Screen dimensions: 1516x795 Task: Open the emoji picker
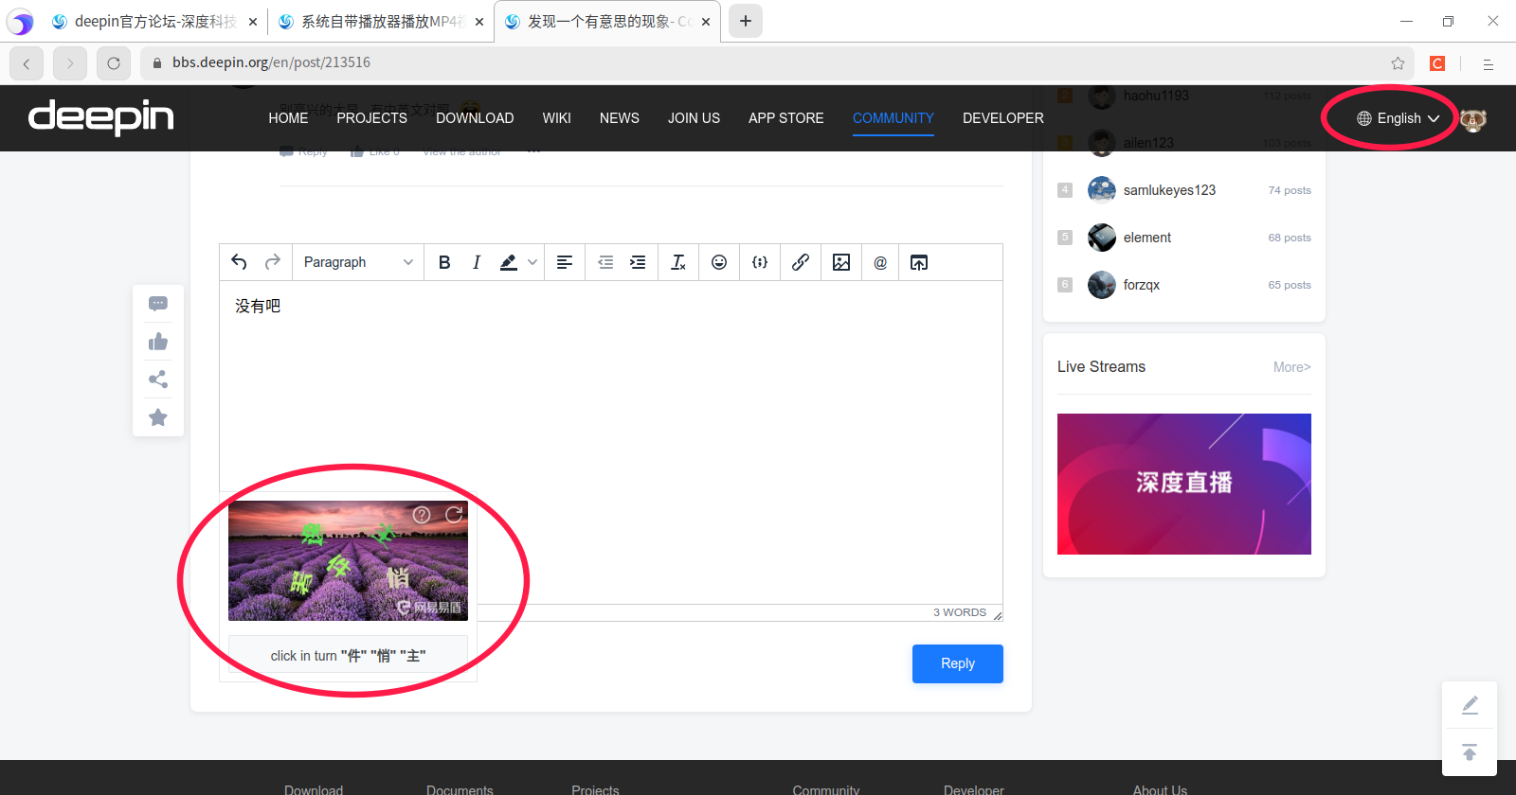click(719, 262)
